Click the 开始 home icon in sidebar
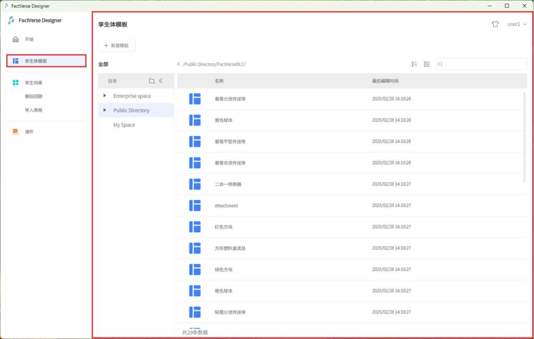The image size is (534, 339). (x=16, y=39)
